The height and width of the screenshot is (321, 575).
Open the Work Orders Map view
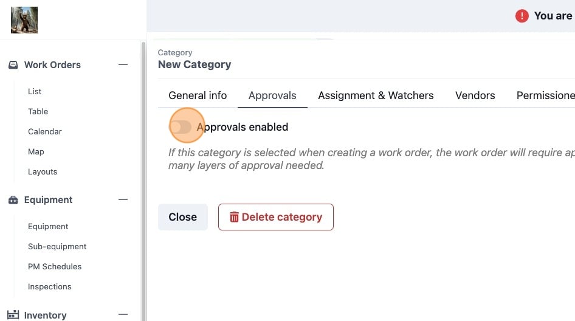pyautogui.click(x=36, y=151)
